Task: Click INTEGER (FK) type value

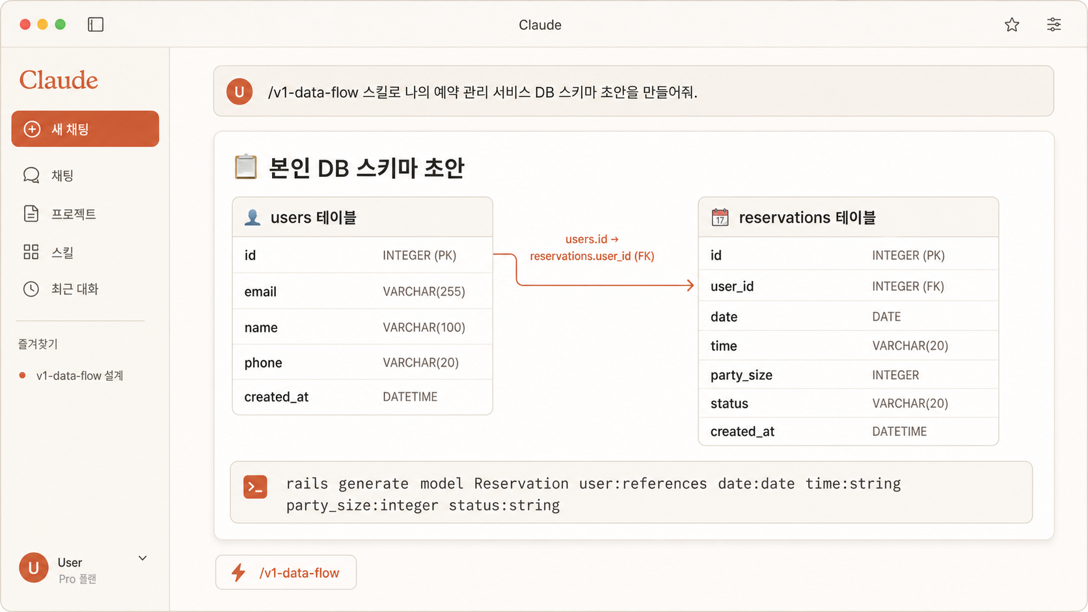Action: [x=908, y=286]
